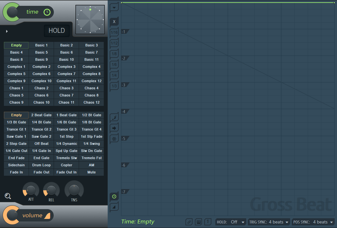Viewport: 337px width, 228px height.
Task: Open the envelope options arrow menu
Action: coord(114,7)
